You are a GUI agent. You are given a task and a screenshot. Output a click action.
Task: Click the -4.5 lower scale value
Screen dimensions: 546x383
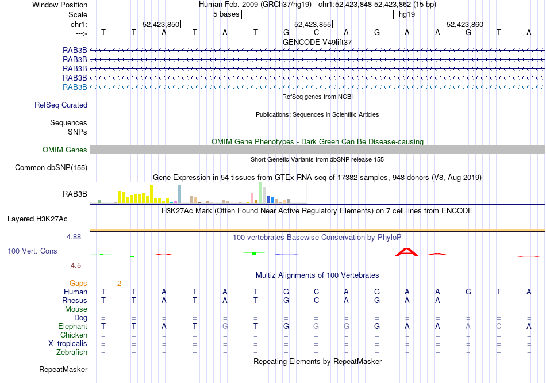75,266
